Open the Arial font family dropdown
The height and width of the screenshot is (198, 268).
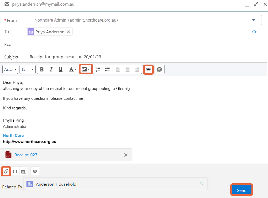tap(10, 69)
